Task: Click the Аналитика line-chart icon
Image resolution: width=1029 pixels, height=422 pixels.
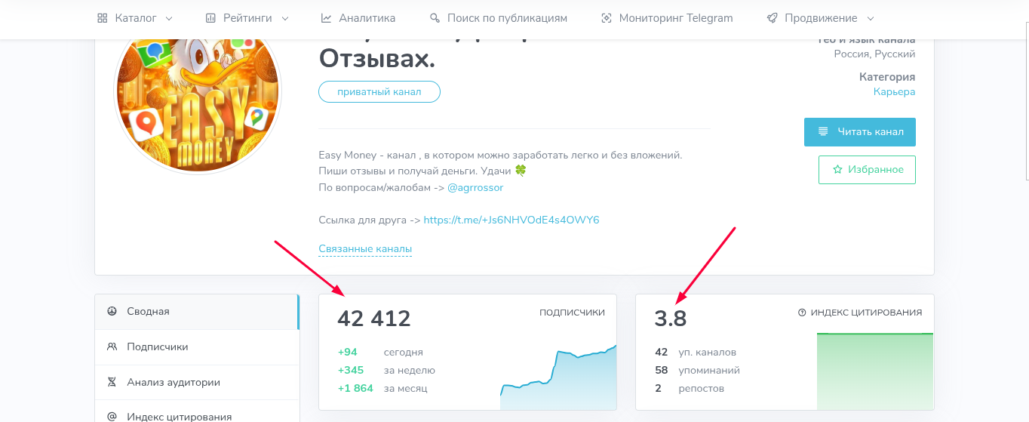Action: click(x=326, y=18)
